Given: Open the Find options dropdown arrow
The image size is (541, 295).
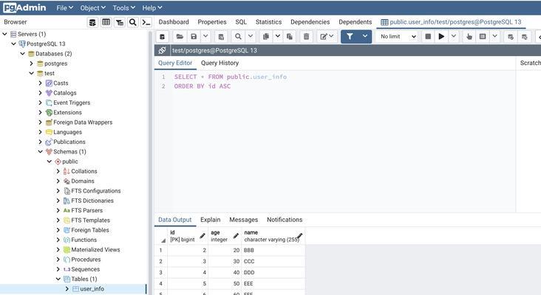Looking at the screenshot, I should 251,36.
